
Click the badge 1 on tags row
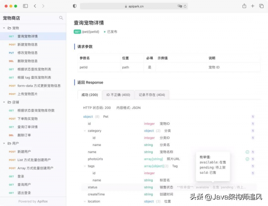[253, 166]
